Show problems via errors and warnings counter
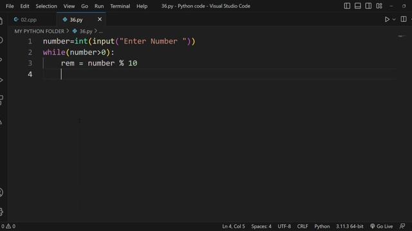Screen dimensions: 412x231 8,226
